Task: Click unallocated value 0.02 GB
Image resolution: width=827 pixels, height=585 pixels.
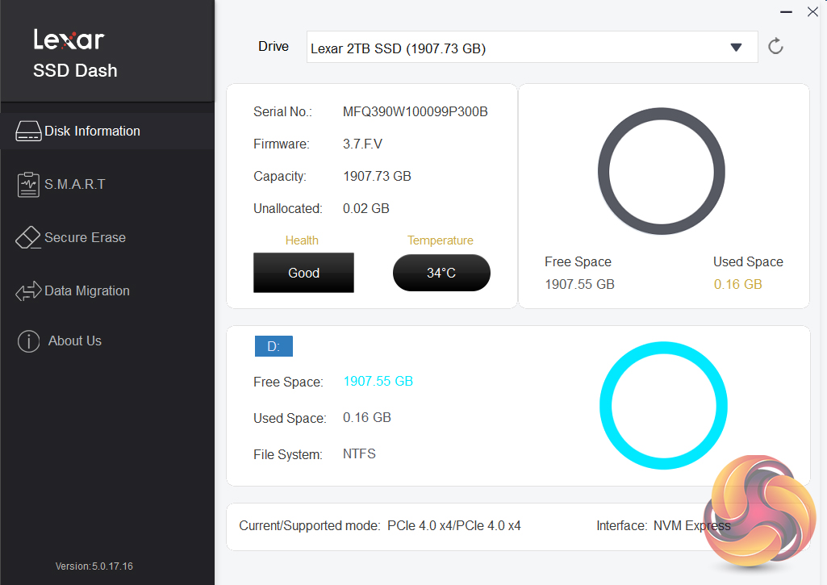Action: coord(366,208)
